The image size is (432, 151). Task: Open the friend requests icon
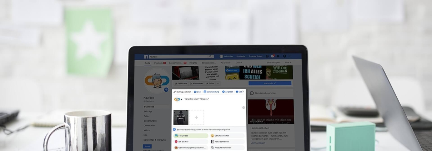[x=267, y=56]
